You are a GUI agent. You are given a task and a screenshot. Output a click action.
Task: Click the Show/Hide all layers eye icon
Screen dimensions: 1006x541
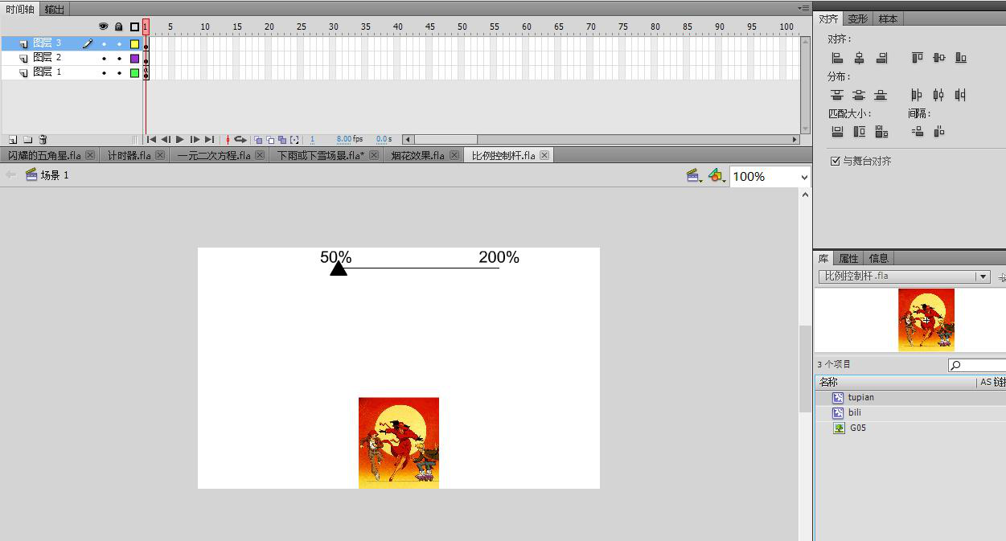[x=103, y=27]
